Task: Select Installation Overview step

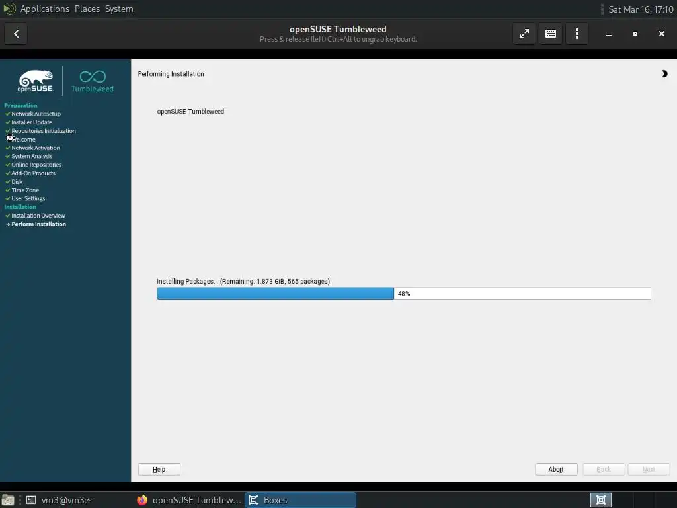Action: [x=38, y=216]
